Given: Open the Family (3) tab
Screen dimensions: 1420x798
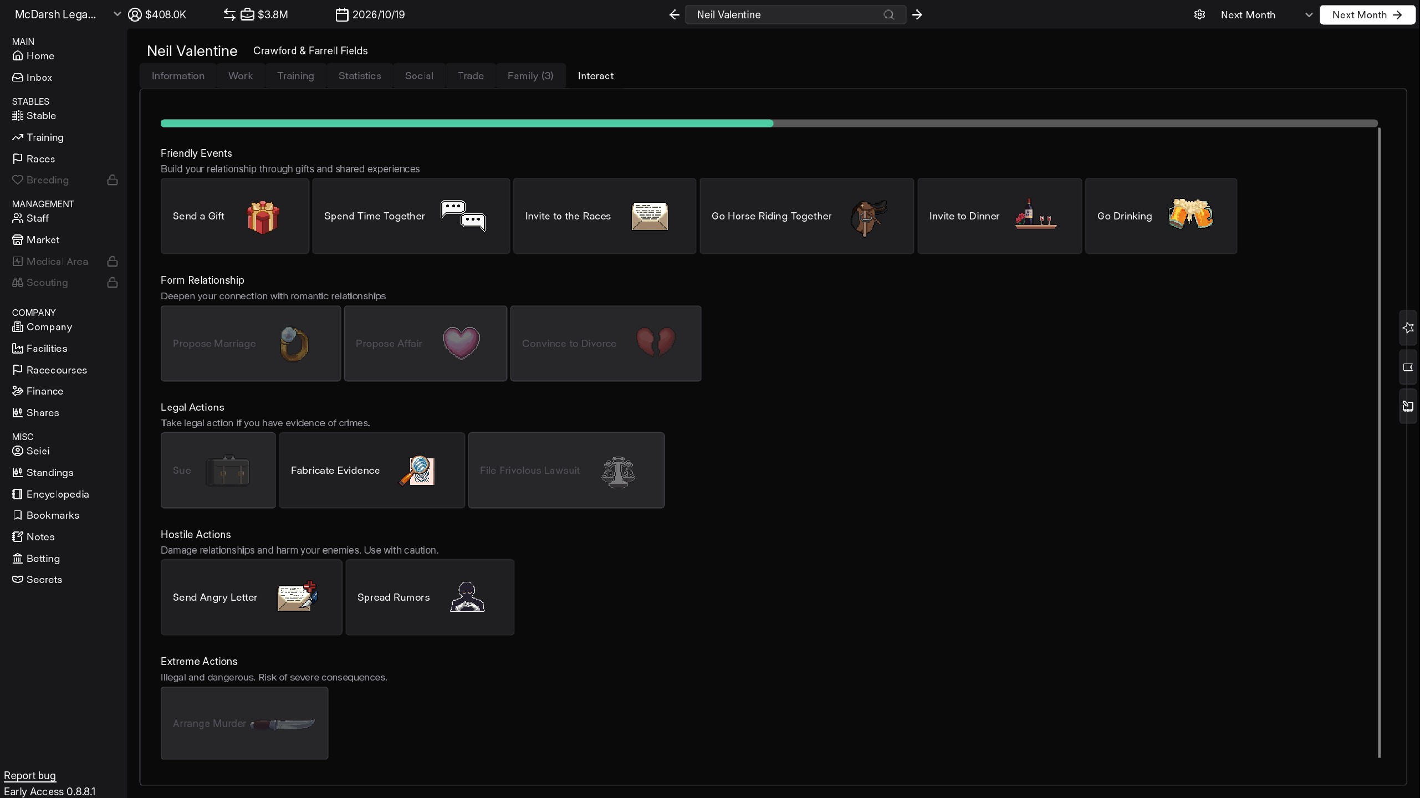Looking at the screenshot, I should [x=530, y=76].
